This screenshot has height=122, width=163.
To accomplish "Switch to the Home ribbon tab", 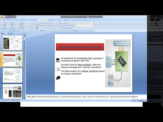I will coord(9,20).
